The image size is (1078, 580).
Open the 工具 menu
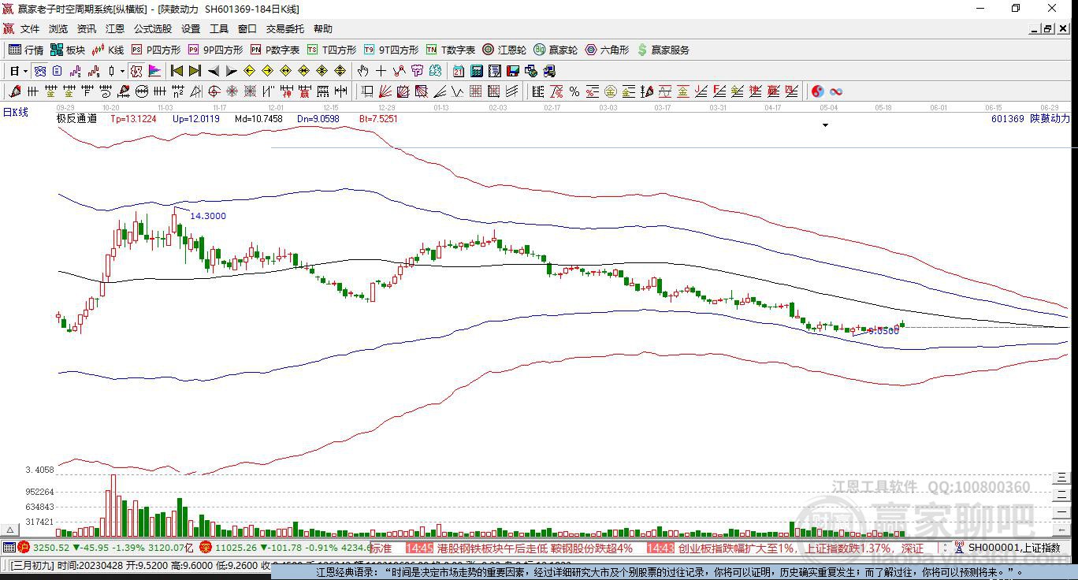click(x=219, y=29)
